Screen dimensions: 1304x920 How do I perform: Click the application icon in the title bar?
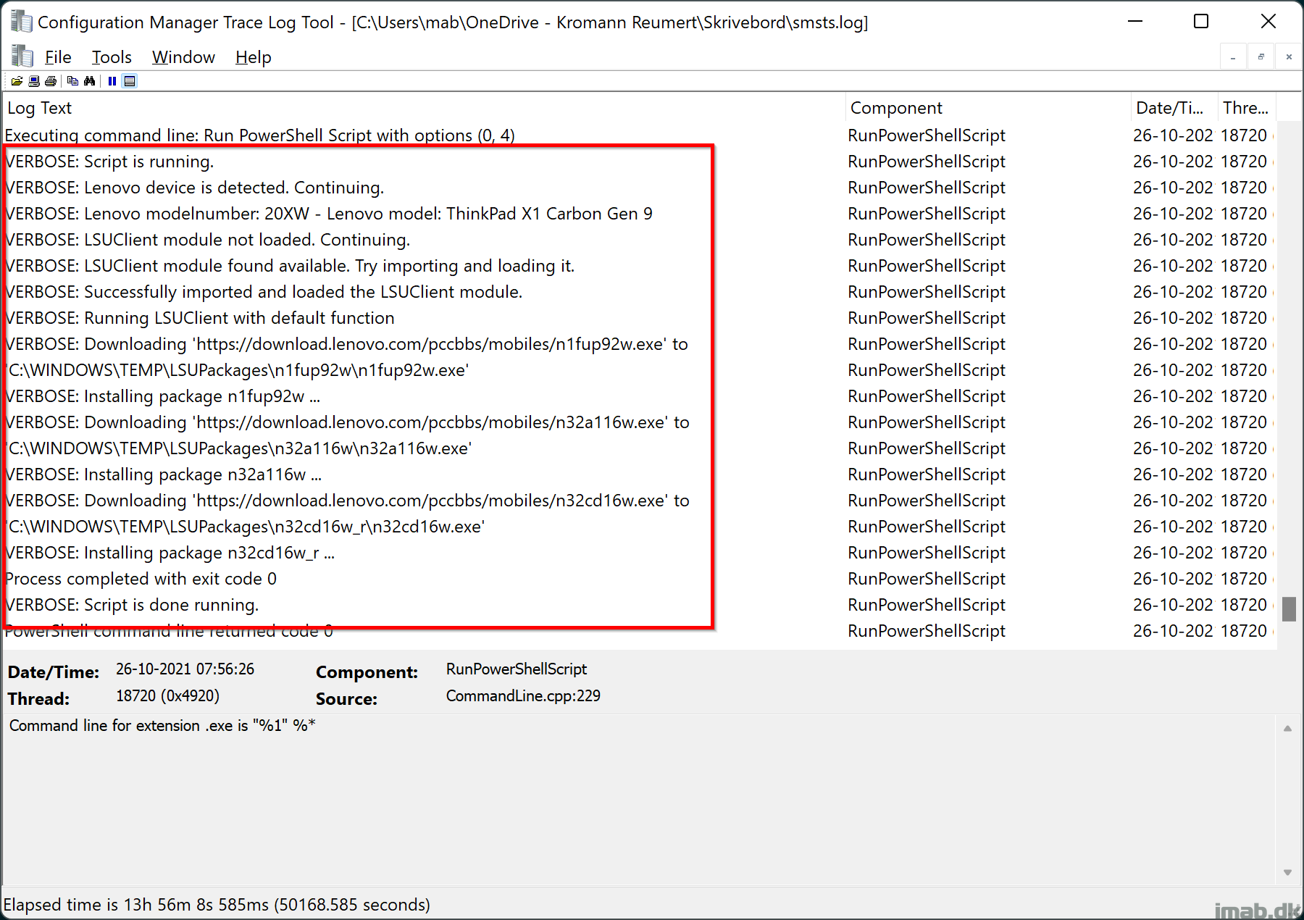click(x=21, y=22)
